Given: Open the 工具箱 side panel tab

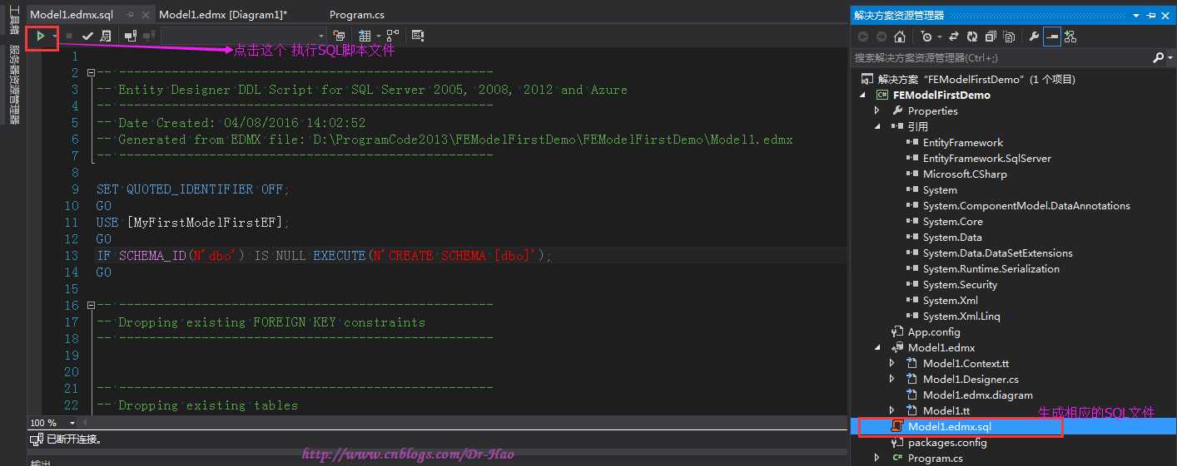Looking at the screenshot, I should [13, 20].
